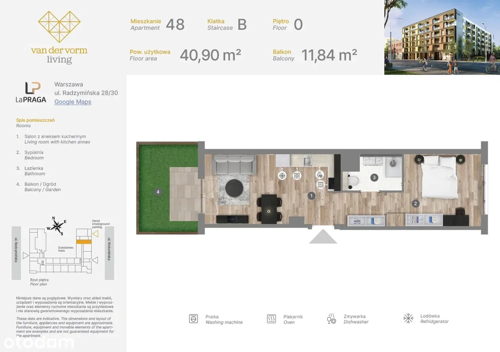Click the oven icon in the legend

[x=271, y=319]
